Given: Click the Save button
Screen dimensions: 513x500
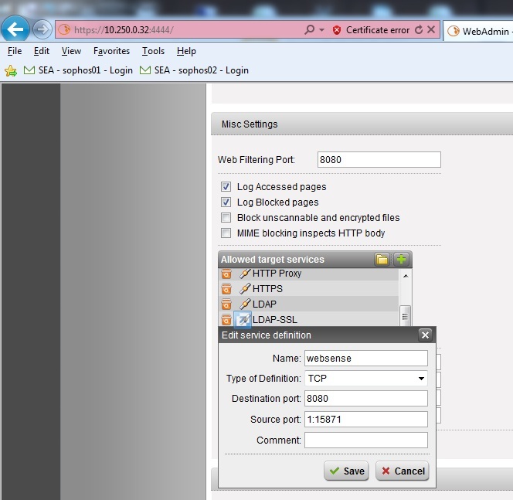Looking at the screenshot, I should click(346, 471).
